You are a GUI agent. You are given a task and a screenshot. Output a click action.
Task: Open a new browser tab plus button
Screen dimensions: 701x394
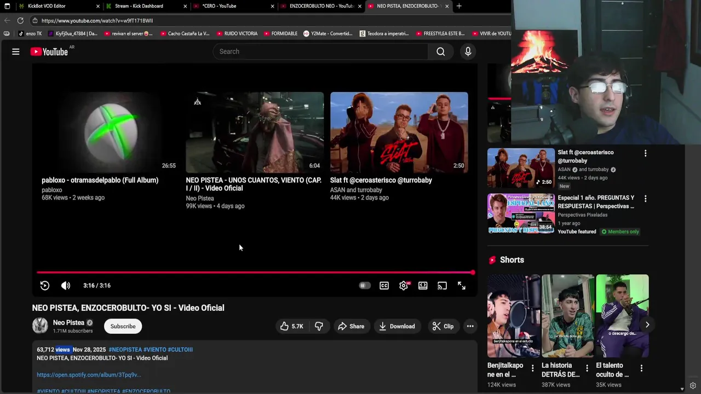click(459, 6)
